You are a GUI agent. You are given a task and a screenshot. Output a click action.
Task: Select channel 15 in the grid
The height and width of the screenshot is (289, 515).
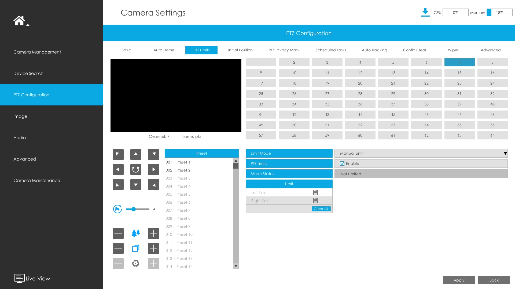459,73
